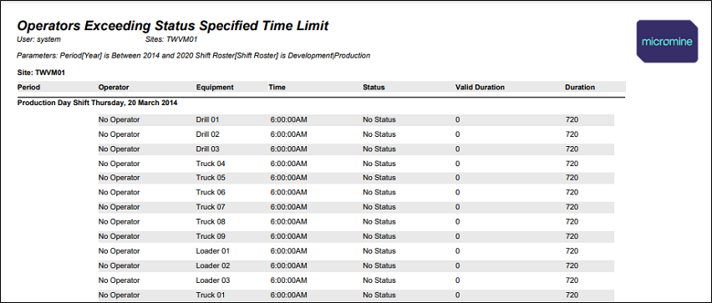This screenshot has height=303, width=712.
Task: Click the Parameters description line
Action: pyautogui.click(x=193, y=56)
